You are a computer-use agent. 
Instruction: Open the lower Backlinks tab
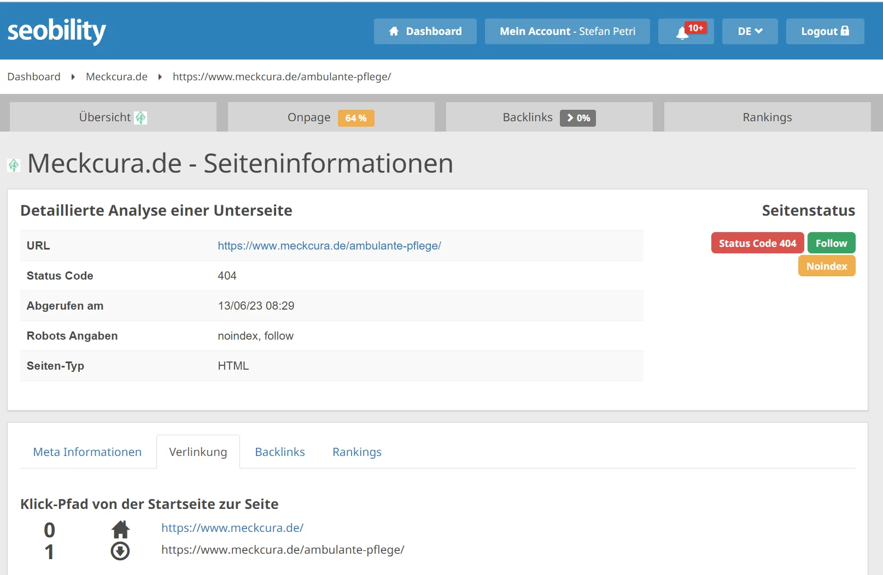280,452
